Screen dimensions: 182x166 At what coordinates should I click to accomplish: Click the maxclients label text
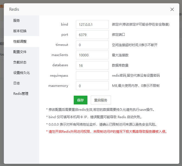60,55
